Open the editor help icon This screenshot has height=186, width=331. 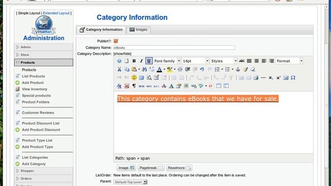point(119,61)
